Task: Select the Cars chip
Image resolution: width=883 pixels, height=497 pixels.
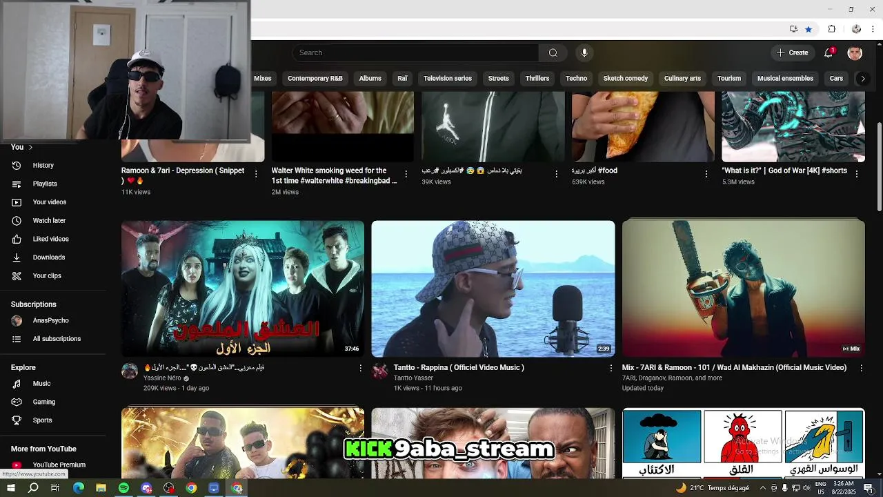Action: tap(836, 79)
